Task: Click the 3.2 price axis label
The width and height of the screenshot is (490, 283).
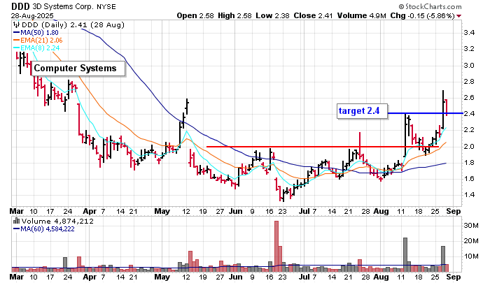Action: pos(470,49)
